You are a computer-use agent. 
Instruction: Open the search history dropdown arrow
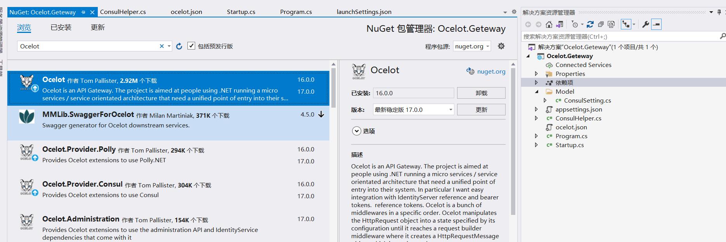click(169, 46)
